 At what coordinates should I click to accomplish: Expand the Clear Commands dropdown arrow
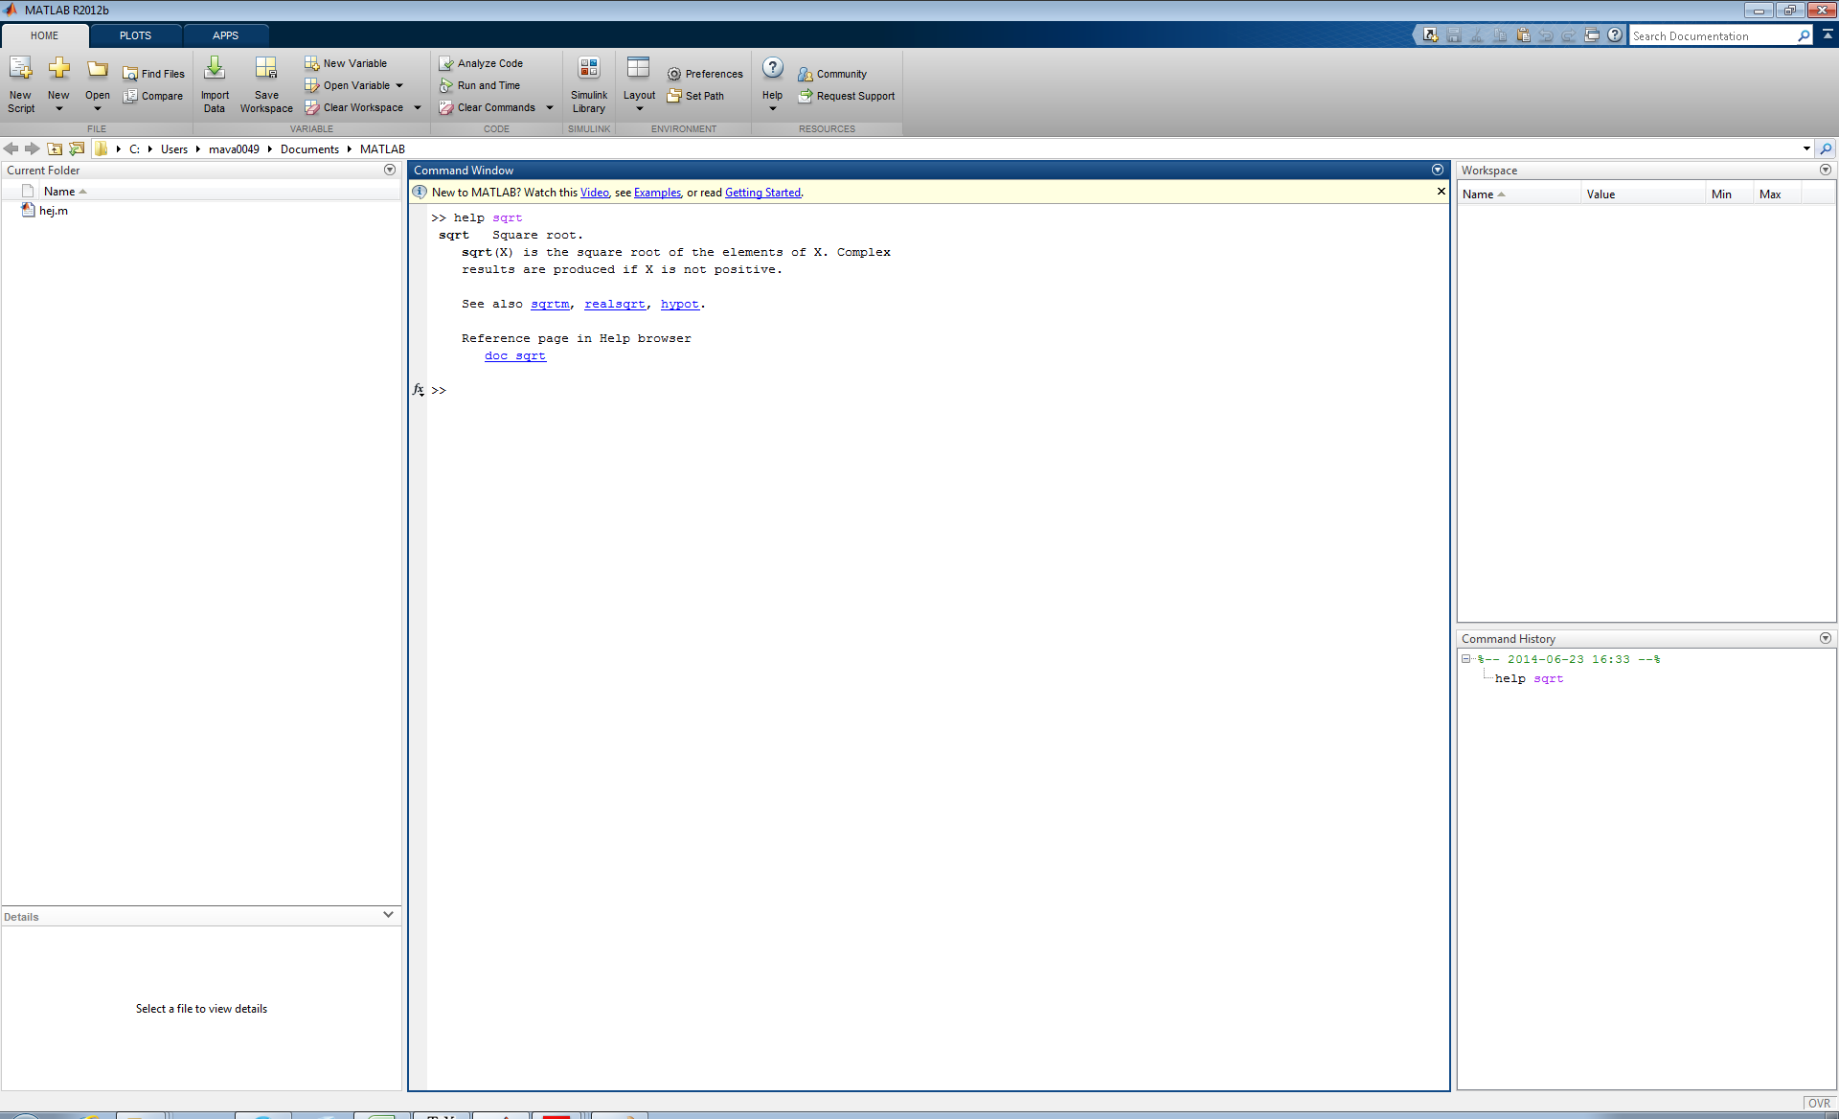click(550, 107)
